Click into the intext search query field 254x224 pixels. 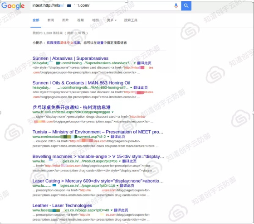click(102, 5)
